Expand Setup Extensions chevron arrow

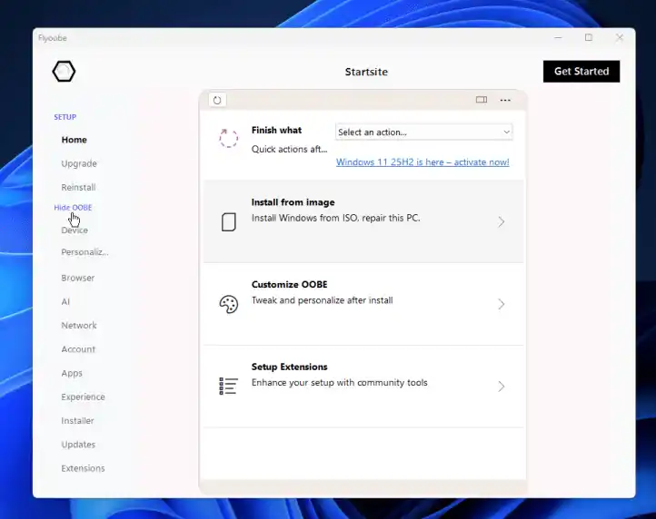501,386
